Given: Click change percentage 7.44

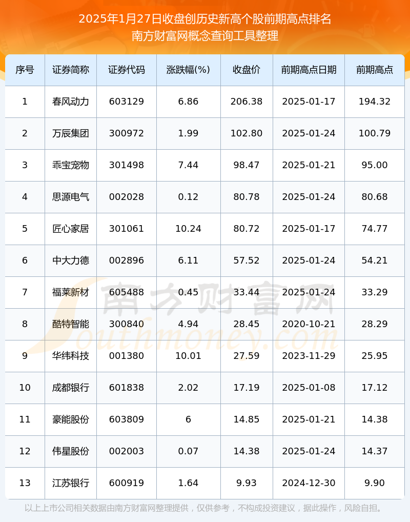Looking at the screenshot, I should (189, 165).
